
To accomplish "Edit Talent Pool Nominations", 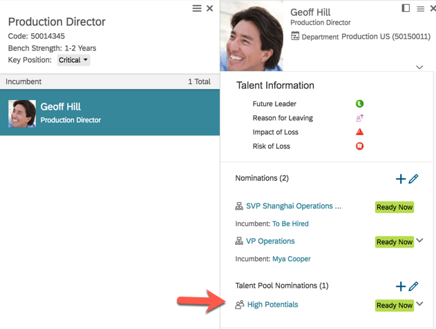I will pyautogui.click(x=414, y=286).
